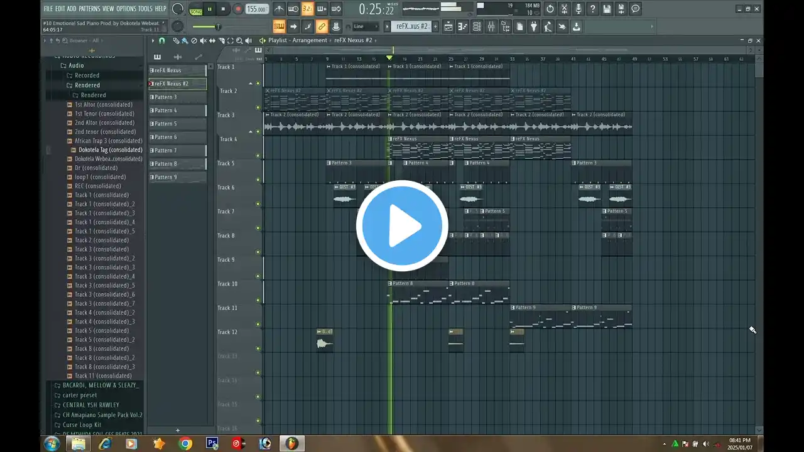Open the ADD menu
Screen dimensions: 804x452
[72, 9]
